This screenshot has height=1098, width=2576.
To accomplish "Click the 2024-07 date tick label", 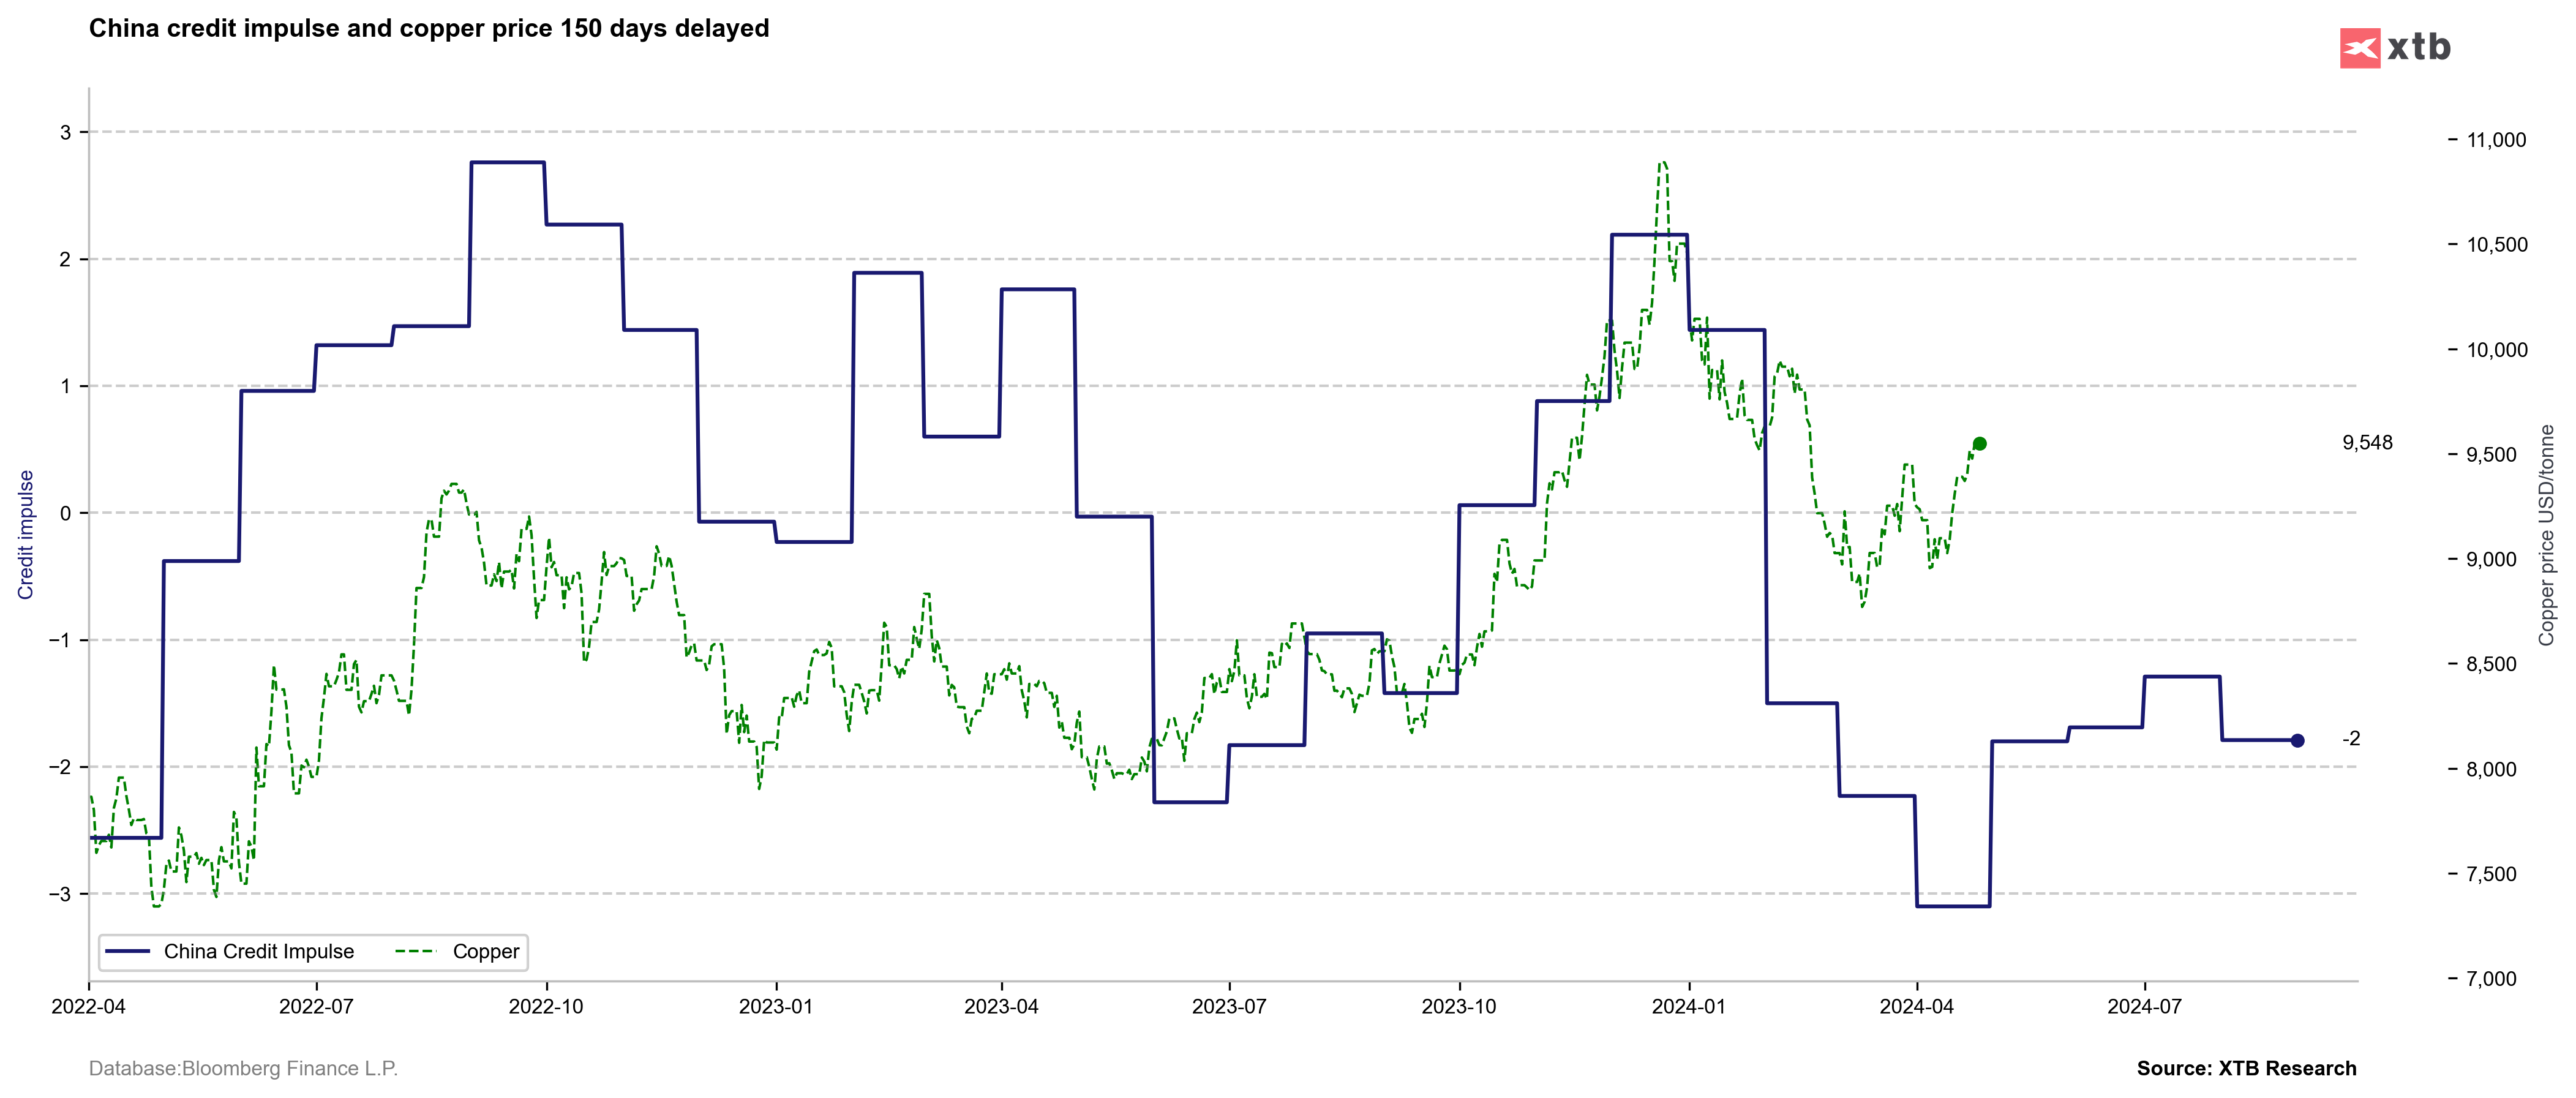I will pyautogui.click(x=2144, y=1006).
